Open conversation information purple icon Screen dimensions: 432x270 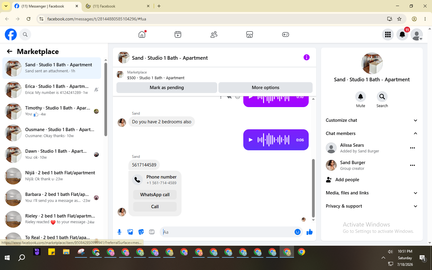tap(306, 57)
